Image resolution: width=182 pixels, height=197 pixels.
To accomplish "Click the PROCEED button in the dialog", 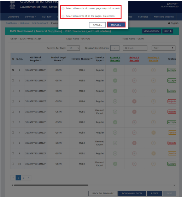I will 116,25.
